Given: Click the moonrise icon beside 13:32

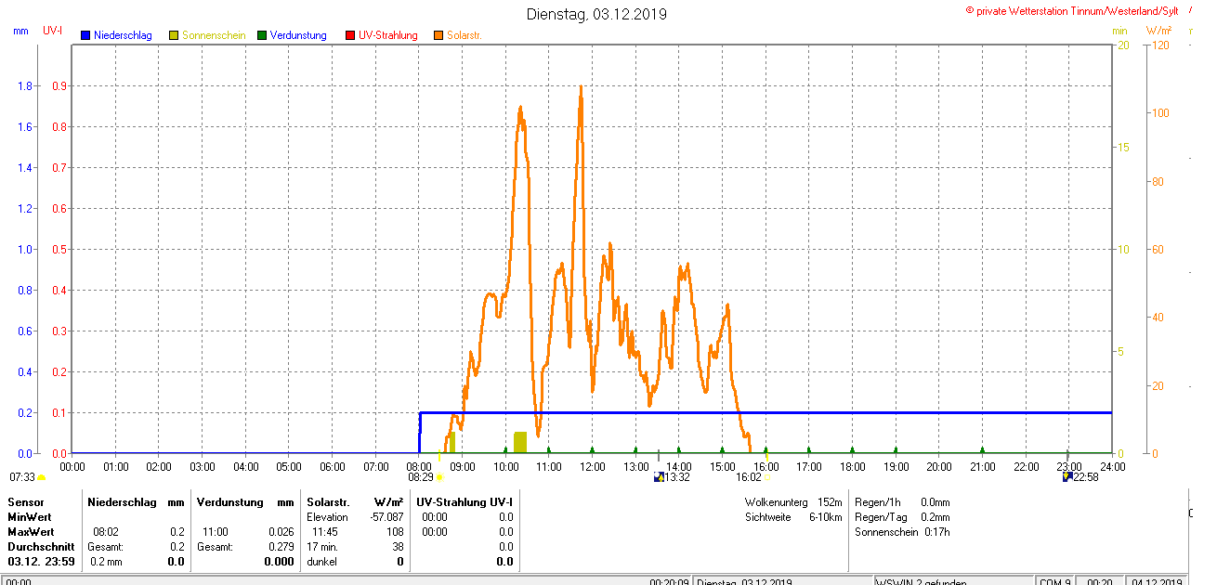Looking at the screenshot, I should pos(660,477).
